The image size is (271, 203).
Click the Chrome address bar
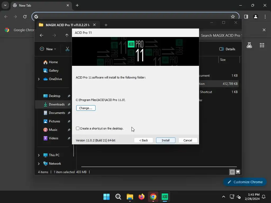(135, 17)
